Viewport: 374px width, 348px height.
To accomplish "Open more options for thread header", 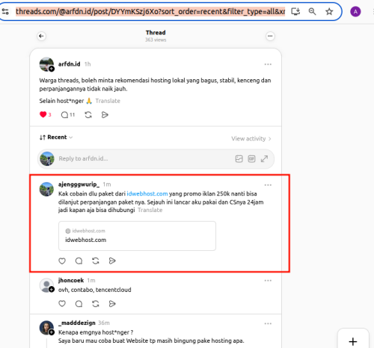I will point(270,36).
